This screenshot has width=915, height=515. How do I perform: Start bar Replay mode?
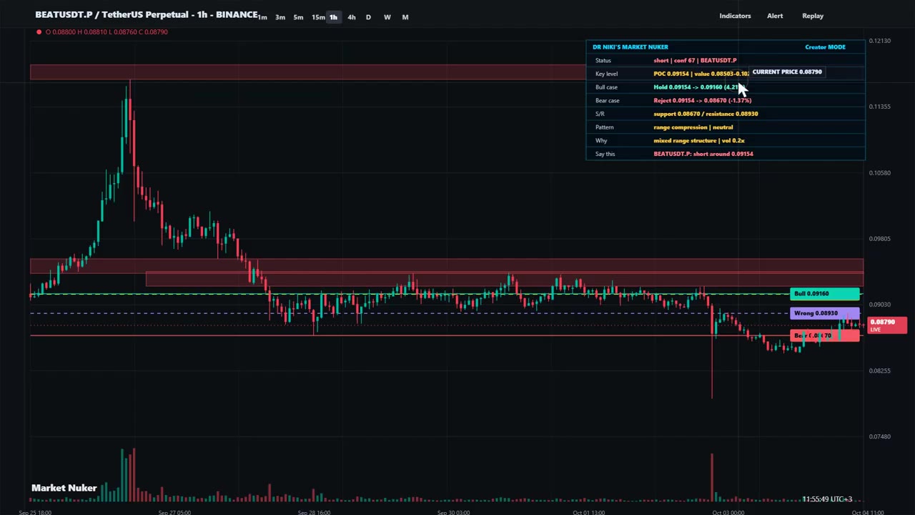(813, 16)
